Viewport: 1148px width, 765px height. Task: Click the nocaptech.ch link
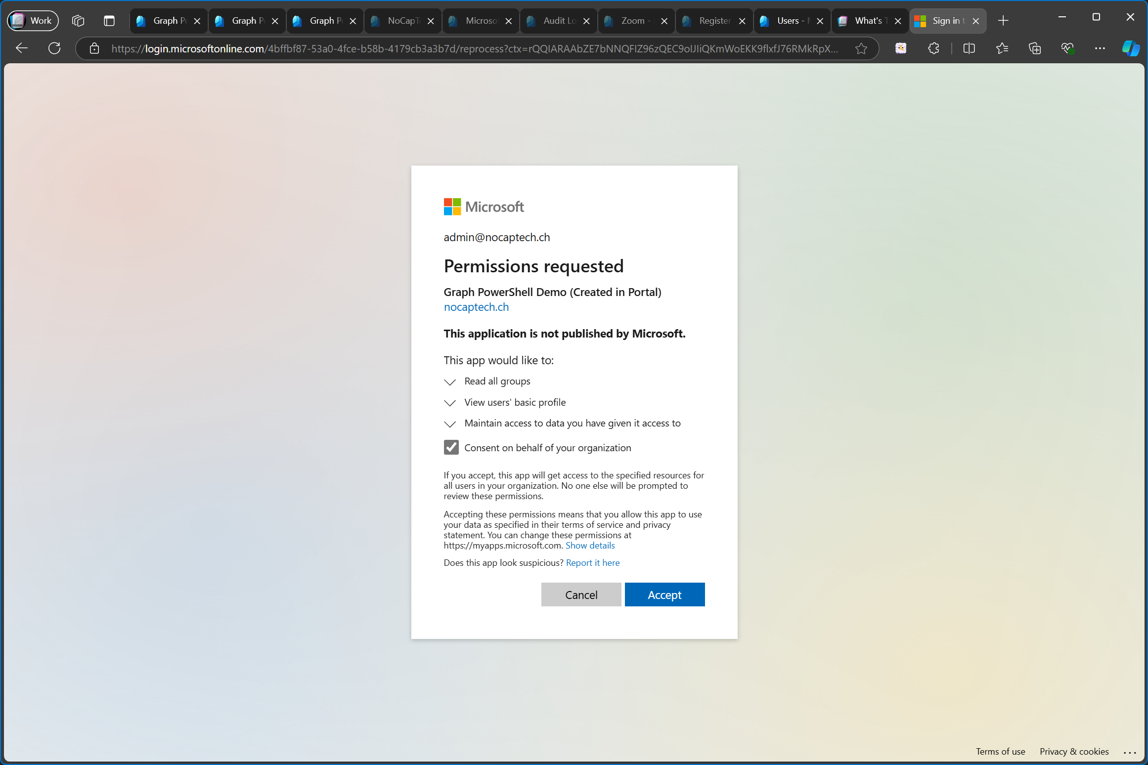coord(476,306)
